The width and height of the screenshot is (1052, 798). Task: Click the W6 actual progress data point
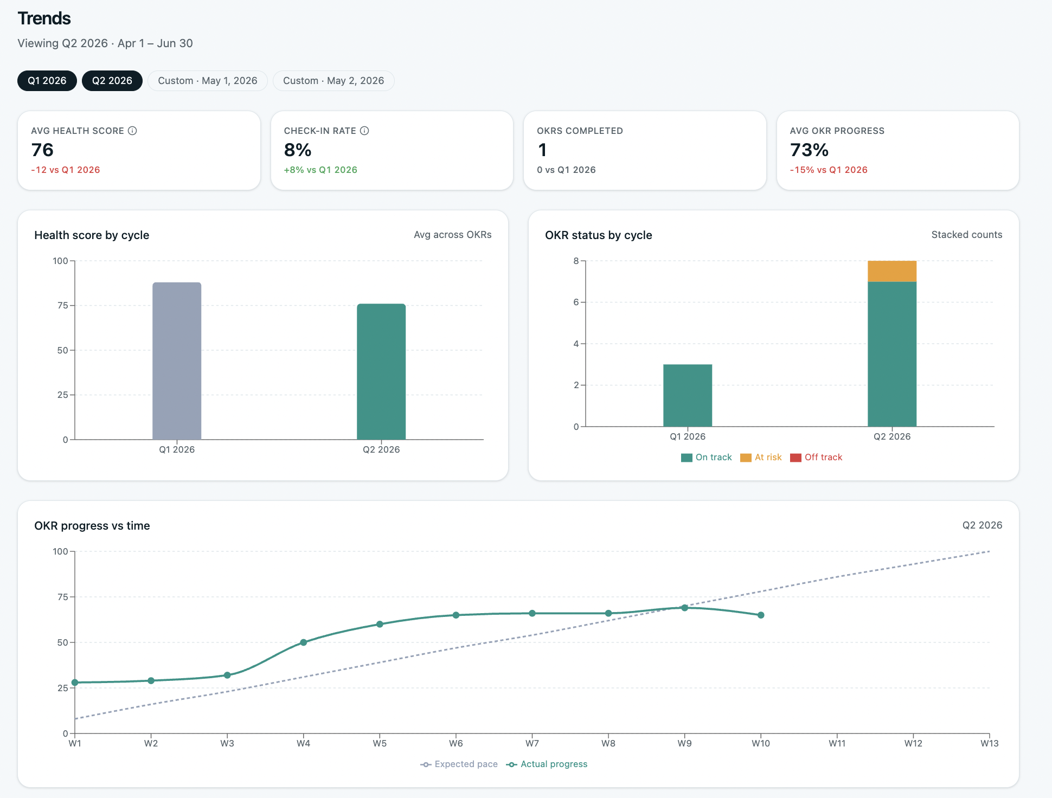coord(456,615)
